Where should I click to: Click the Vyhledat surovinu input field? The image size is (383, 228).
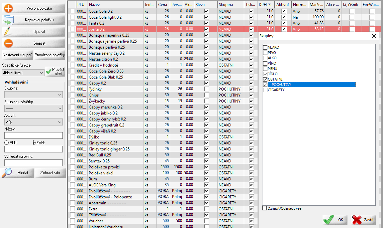pyautogui.click(x=34, y=163)
